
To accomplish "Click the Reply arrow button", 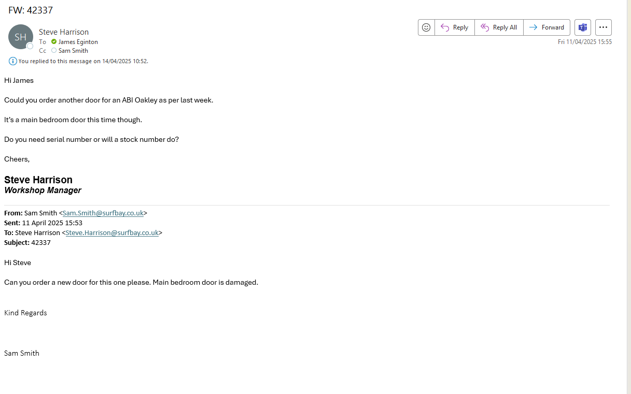I will click(x=454, y=27).
